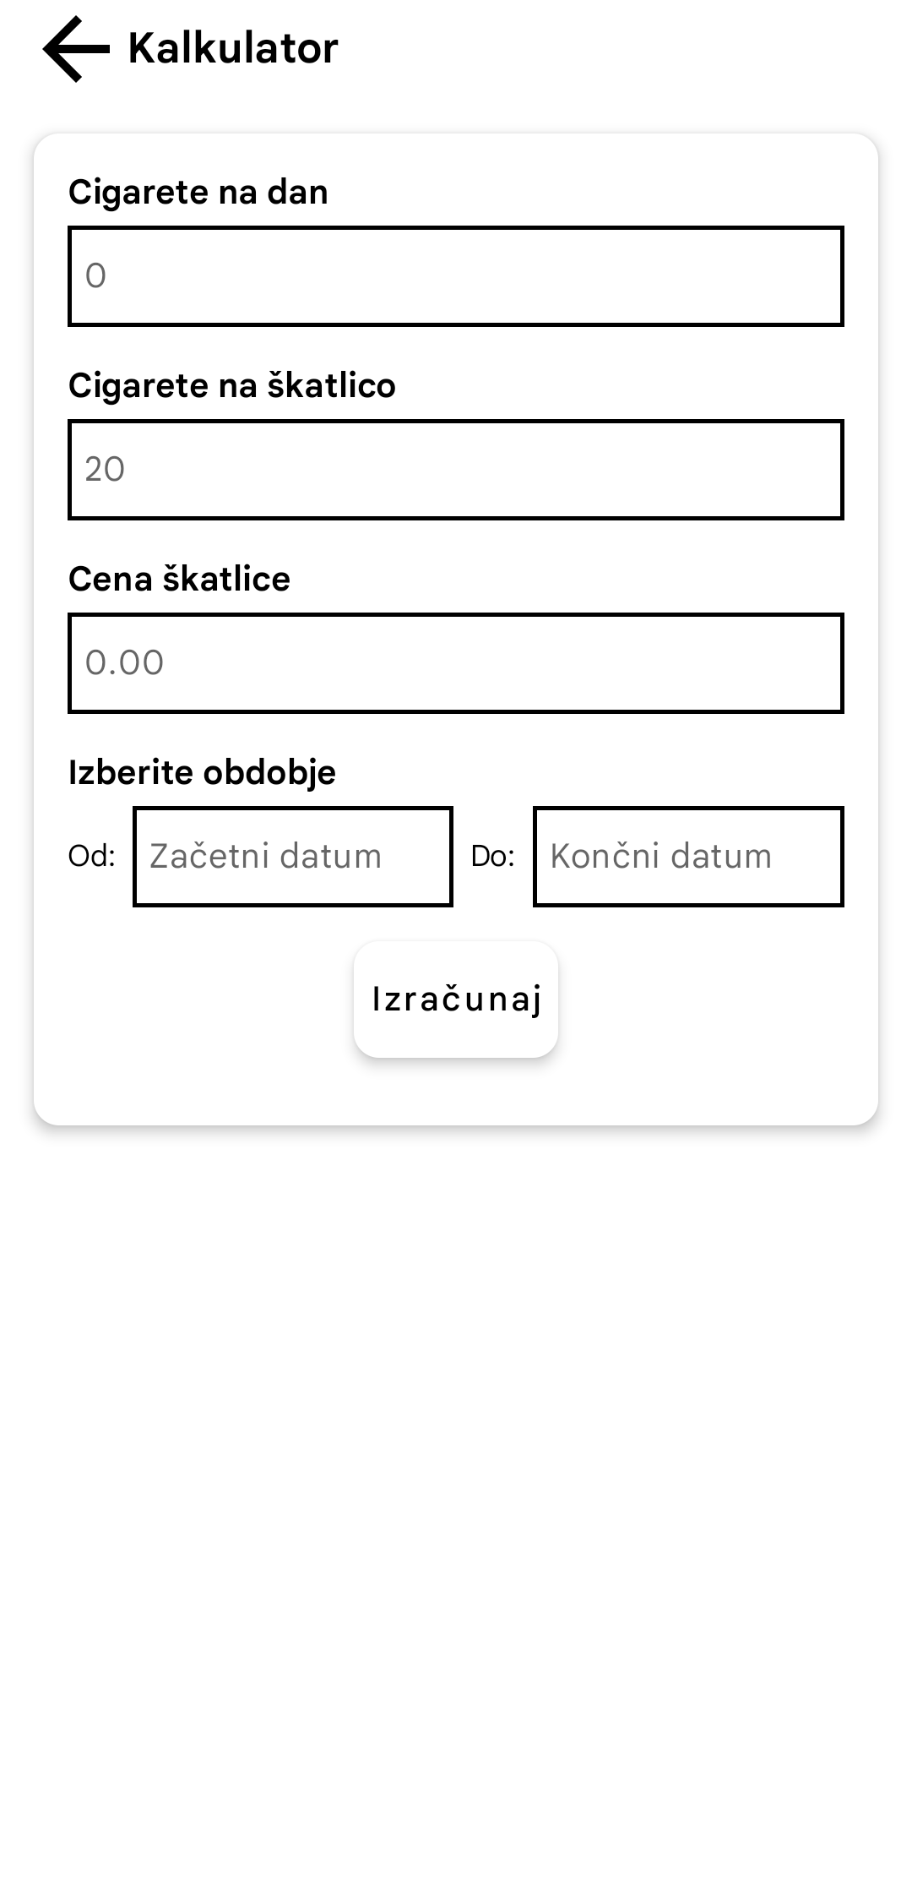Viewport: 912px width, 1901px height.
Task: Go back using the arrow icon
Action: coord(76,49)
